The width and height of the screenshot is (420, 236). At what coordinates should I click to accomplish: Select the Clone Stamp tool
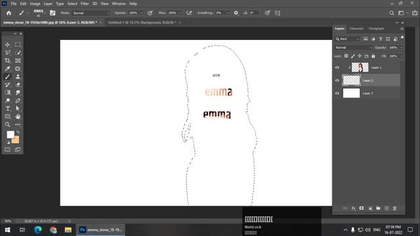pyautogui.click(x=18, y=77)
